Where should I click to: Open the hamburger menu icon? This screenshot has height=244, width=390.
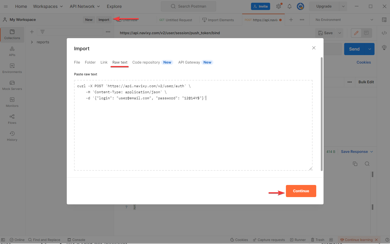pos(6,6)
